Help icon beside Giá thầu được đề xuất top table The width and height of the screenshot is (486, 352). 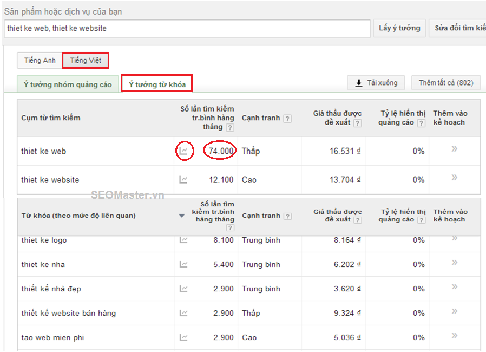[357, 123]
